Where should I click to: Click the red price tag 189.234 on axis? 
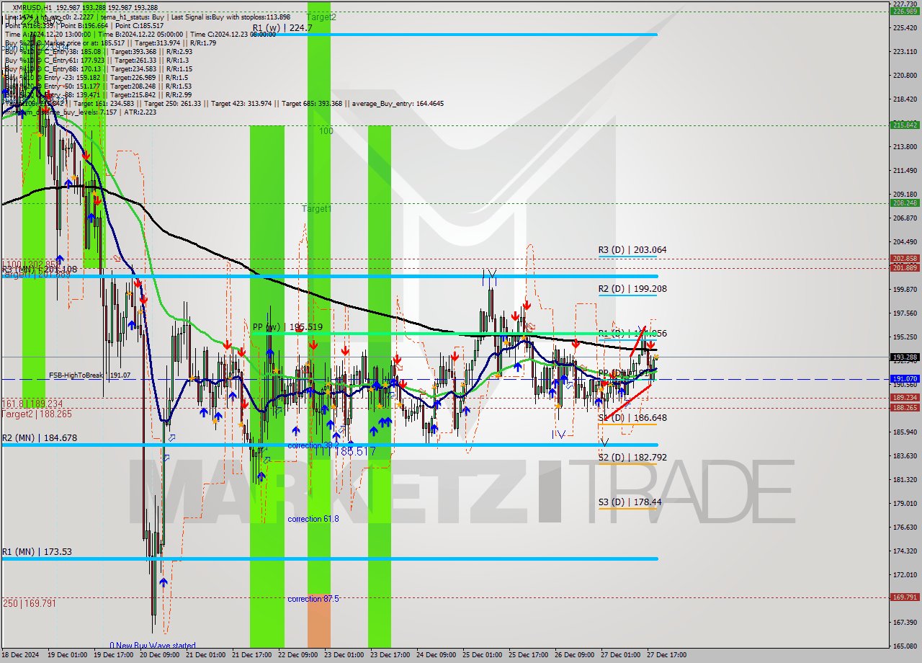905,397
